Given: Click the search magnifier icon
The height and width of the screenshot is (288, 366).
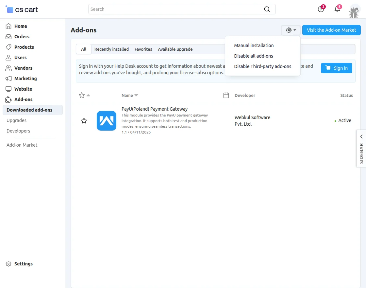Looking at the screenshot, I should click(267, 9).
